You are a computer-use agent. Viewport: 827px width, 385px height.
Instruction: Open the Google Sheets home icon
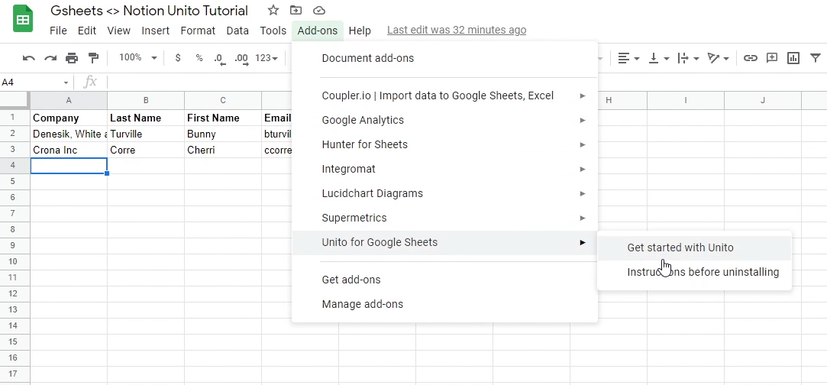23,20
